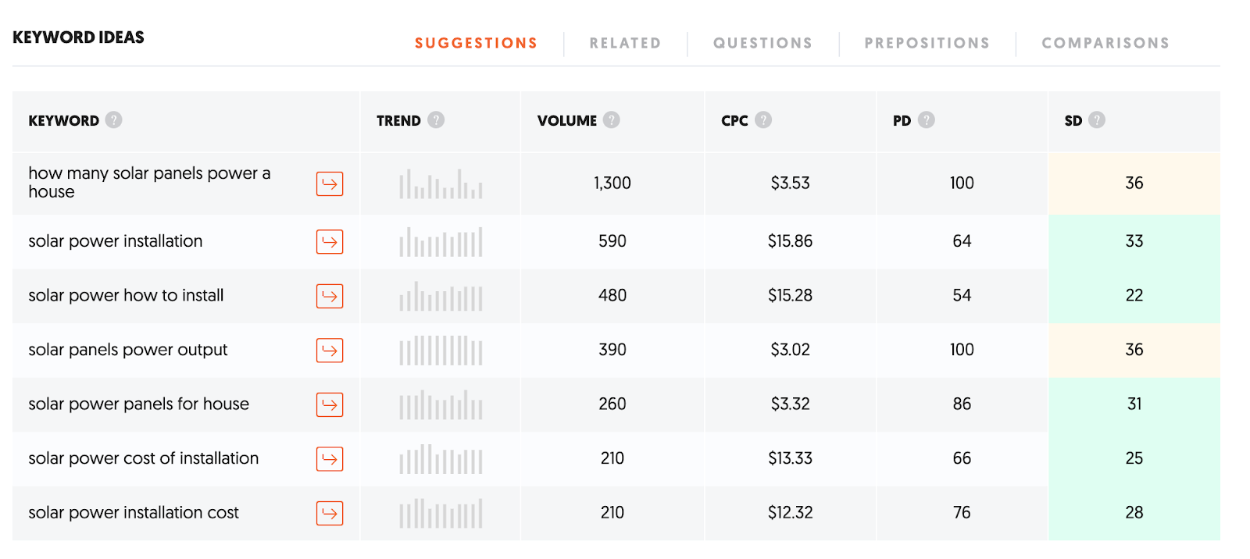This screenshot has width=1250, height=559.
Task: Click arrow icon for 'solar panels power output'
Action: click(x=330, y=351)
